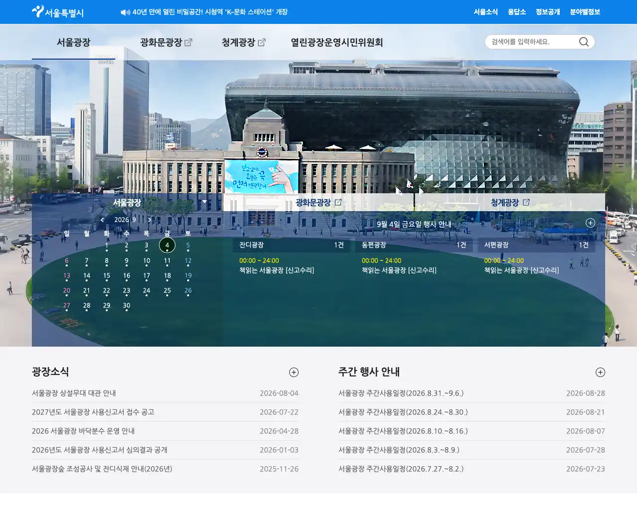Open 청계광장 external link in main navigation
Image resolution: width=637 pixels, height=510 pixels.
pos(244,42)
